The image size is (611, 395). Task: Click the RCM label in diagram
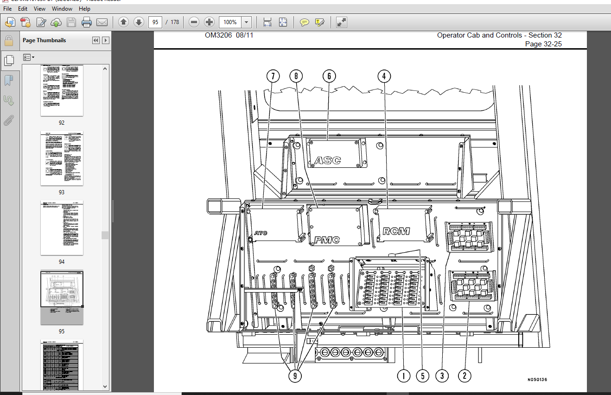coord(396,231)
